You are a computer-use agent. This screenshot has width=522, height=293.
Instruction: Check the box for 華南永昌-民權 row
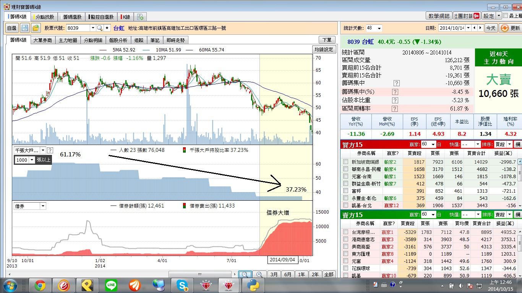click(346, 169)
